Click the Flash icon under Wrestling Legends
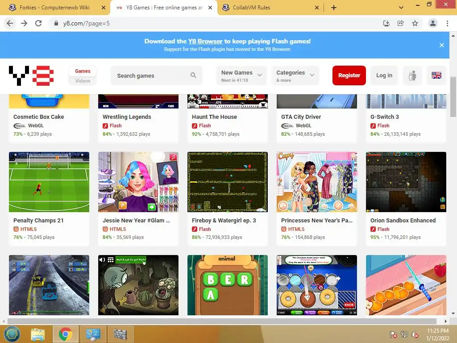The height and width of the screenshot is (343, 457). [x=105, y=125]
